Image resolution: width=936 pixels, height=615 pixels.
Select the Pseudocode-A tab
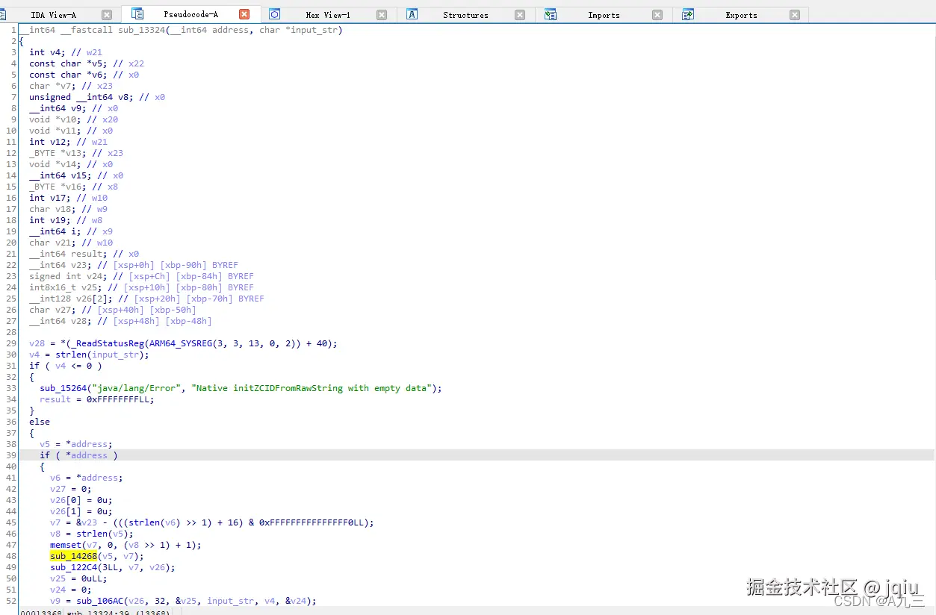tap(190, 15)
